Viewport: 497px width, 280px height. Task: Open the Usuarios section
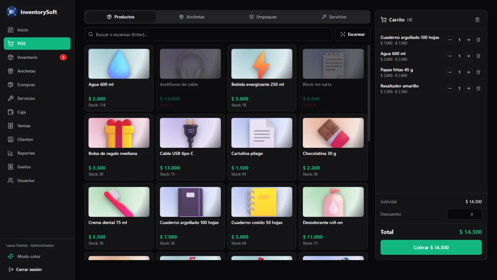[37, 181]
